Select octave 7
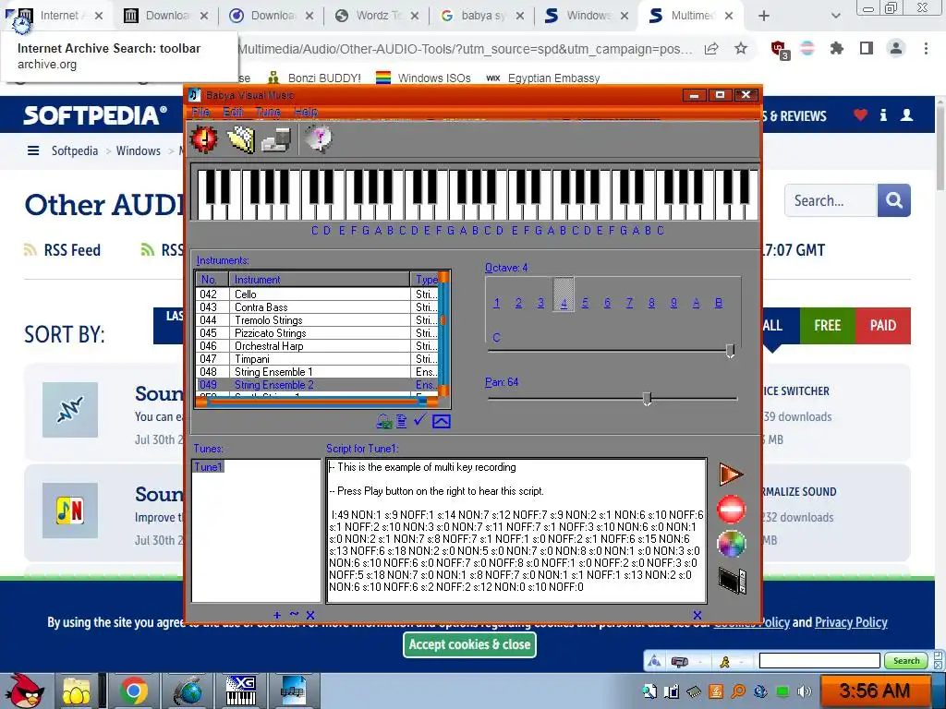 click(x=629, y=303)
